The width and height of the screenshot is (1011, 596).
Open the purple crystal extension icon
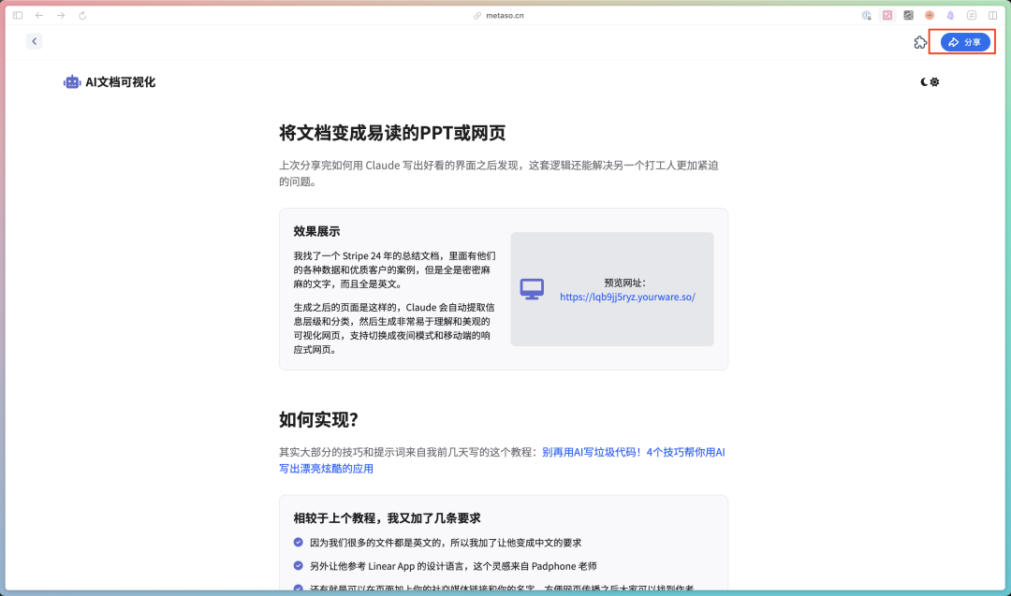(950, 16)
